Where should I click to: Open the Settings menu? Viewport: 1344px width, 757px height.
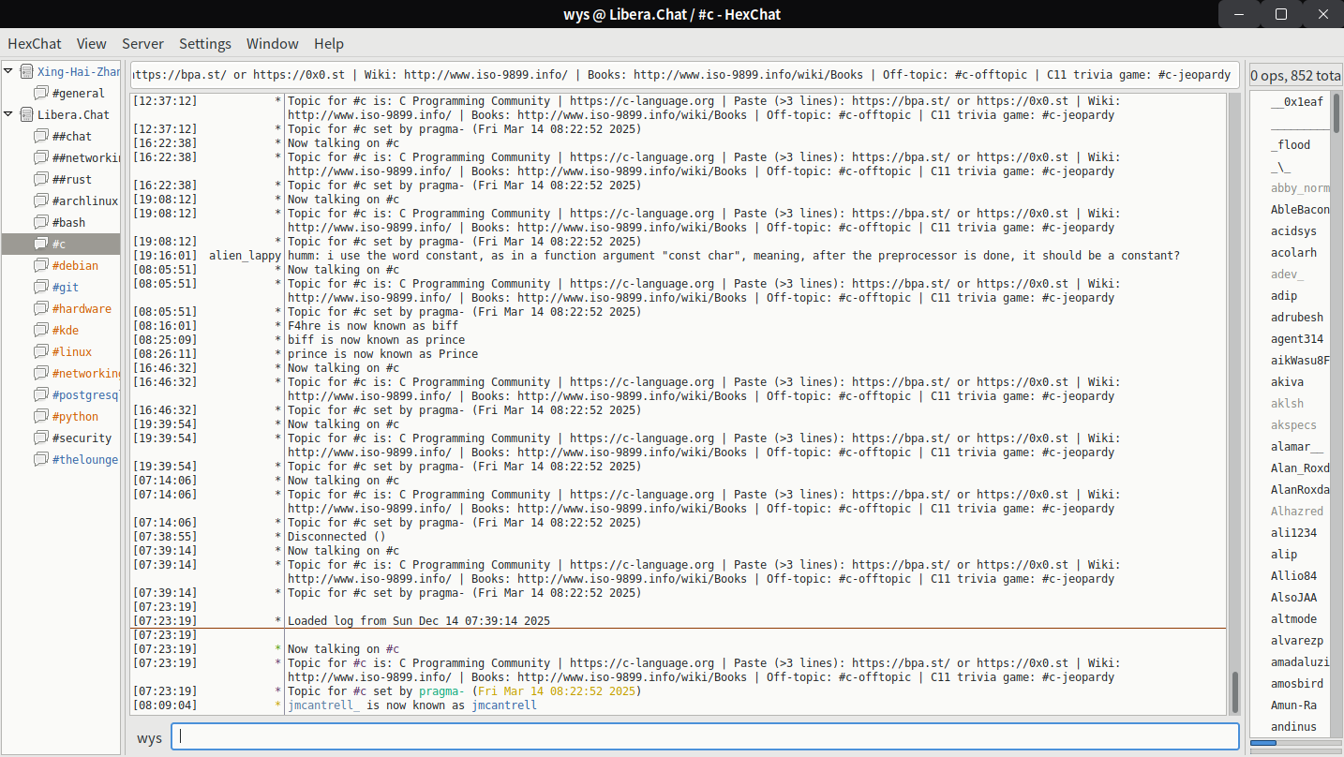point(205,44)
